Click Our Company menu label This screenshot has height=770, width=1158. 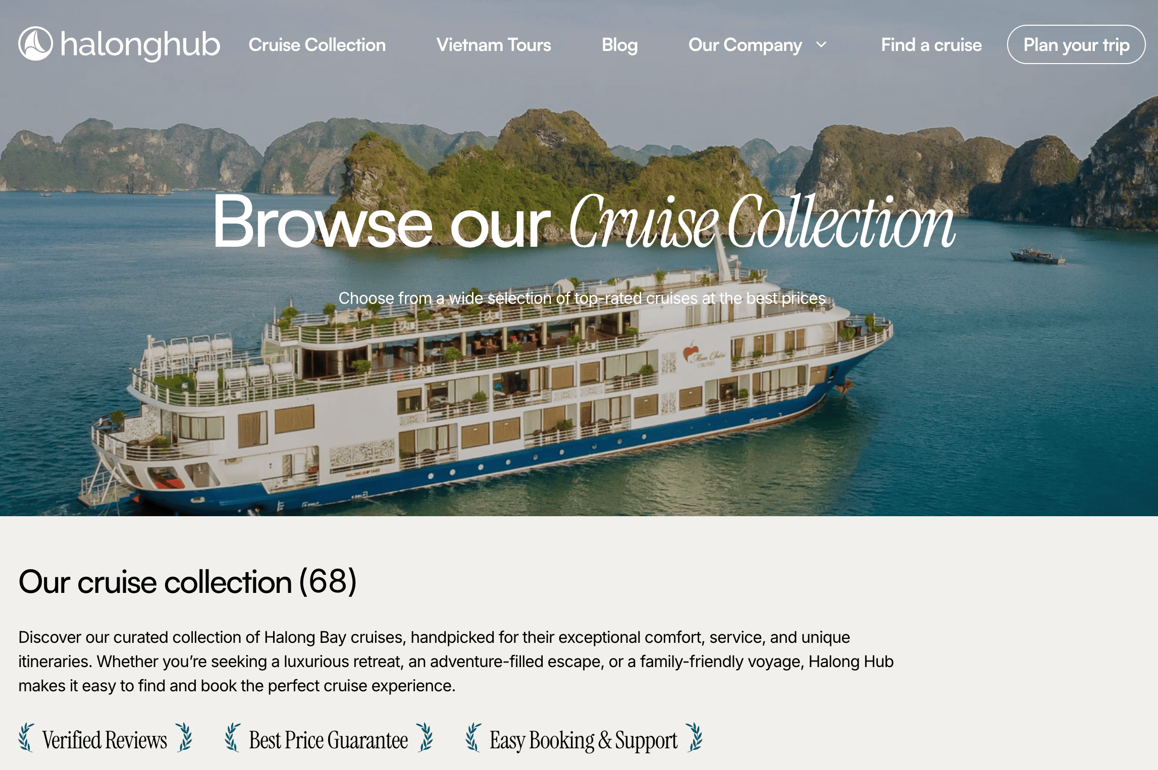pyautogui.click(x=745, y=45)
